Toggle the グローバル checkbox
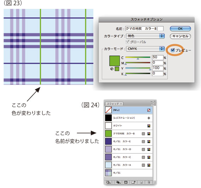Screen dimensions: 201x188 coord(127,42)
